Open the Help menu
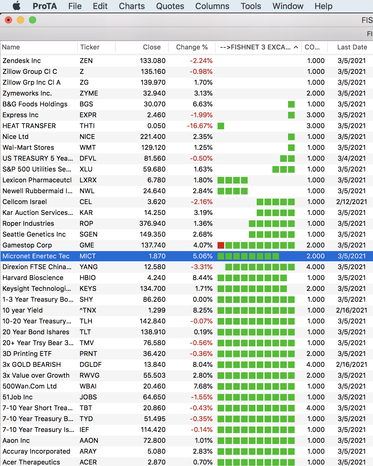The height and width of the screenshot is (466, 373). (323, 6)
